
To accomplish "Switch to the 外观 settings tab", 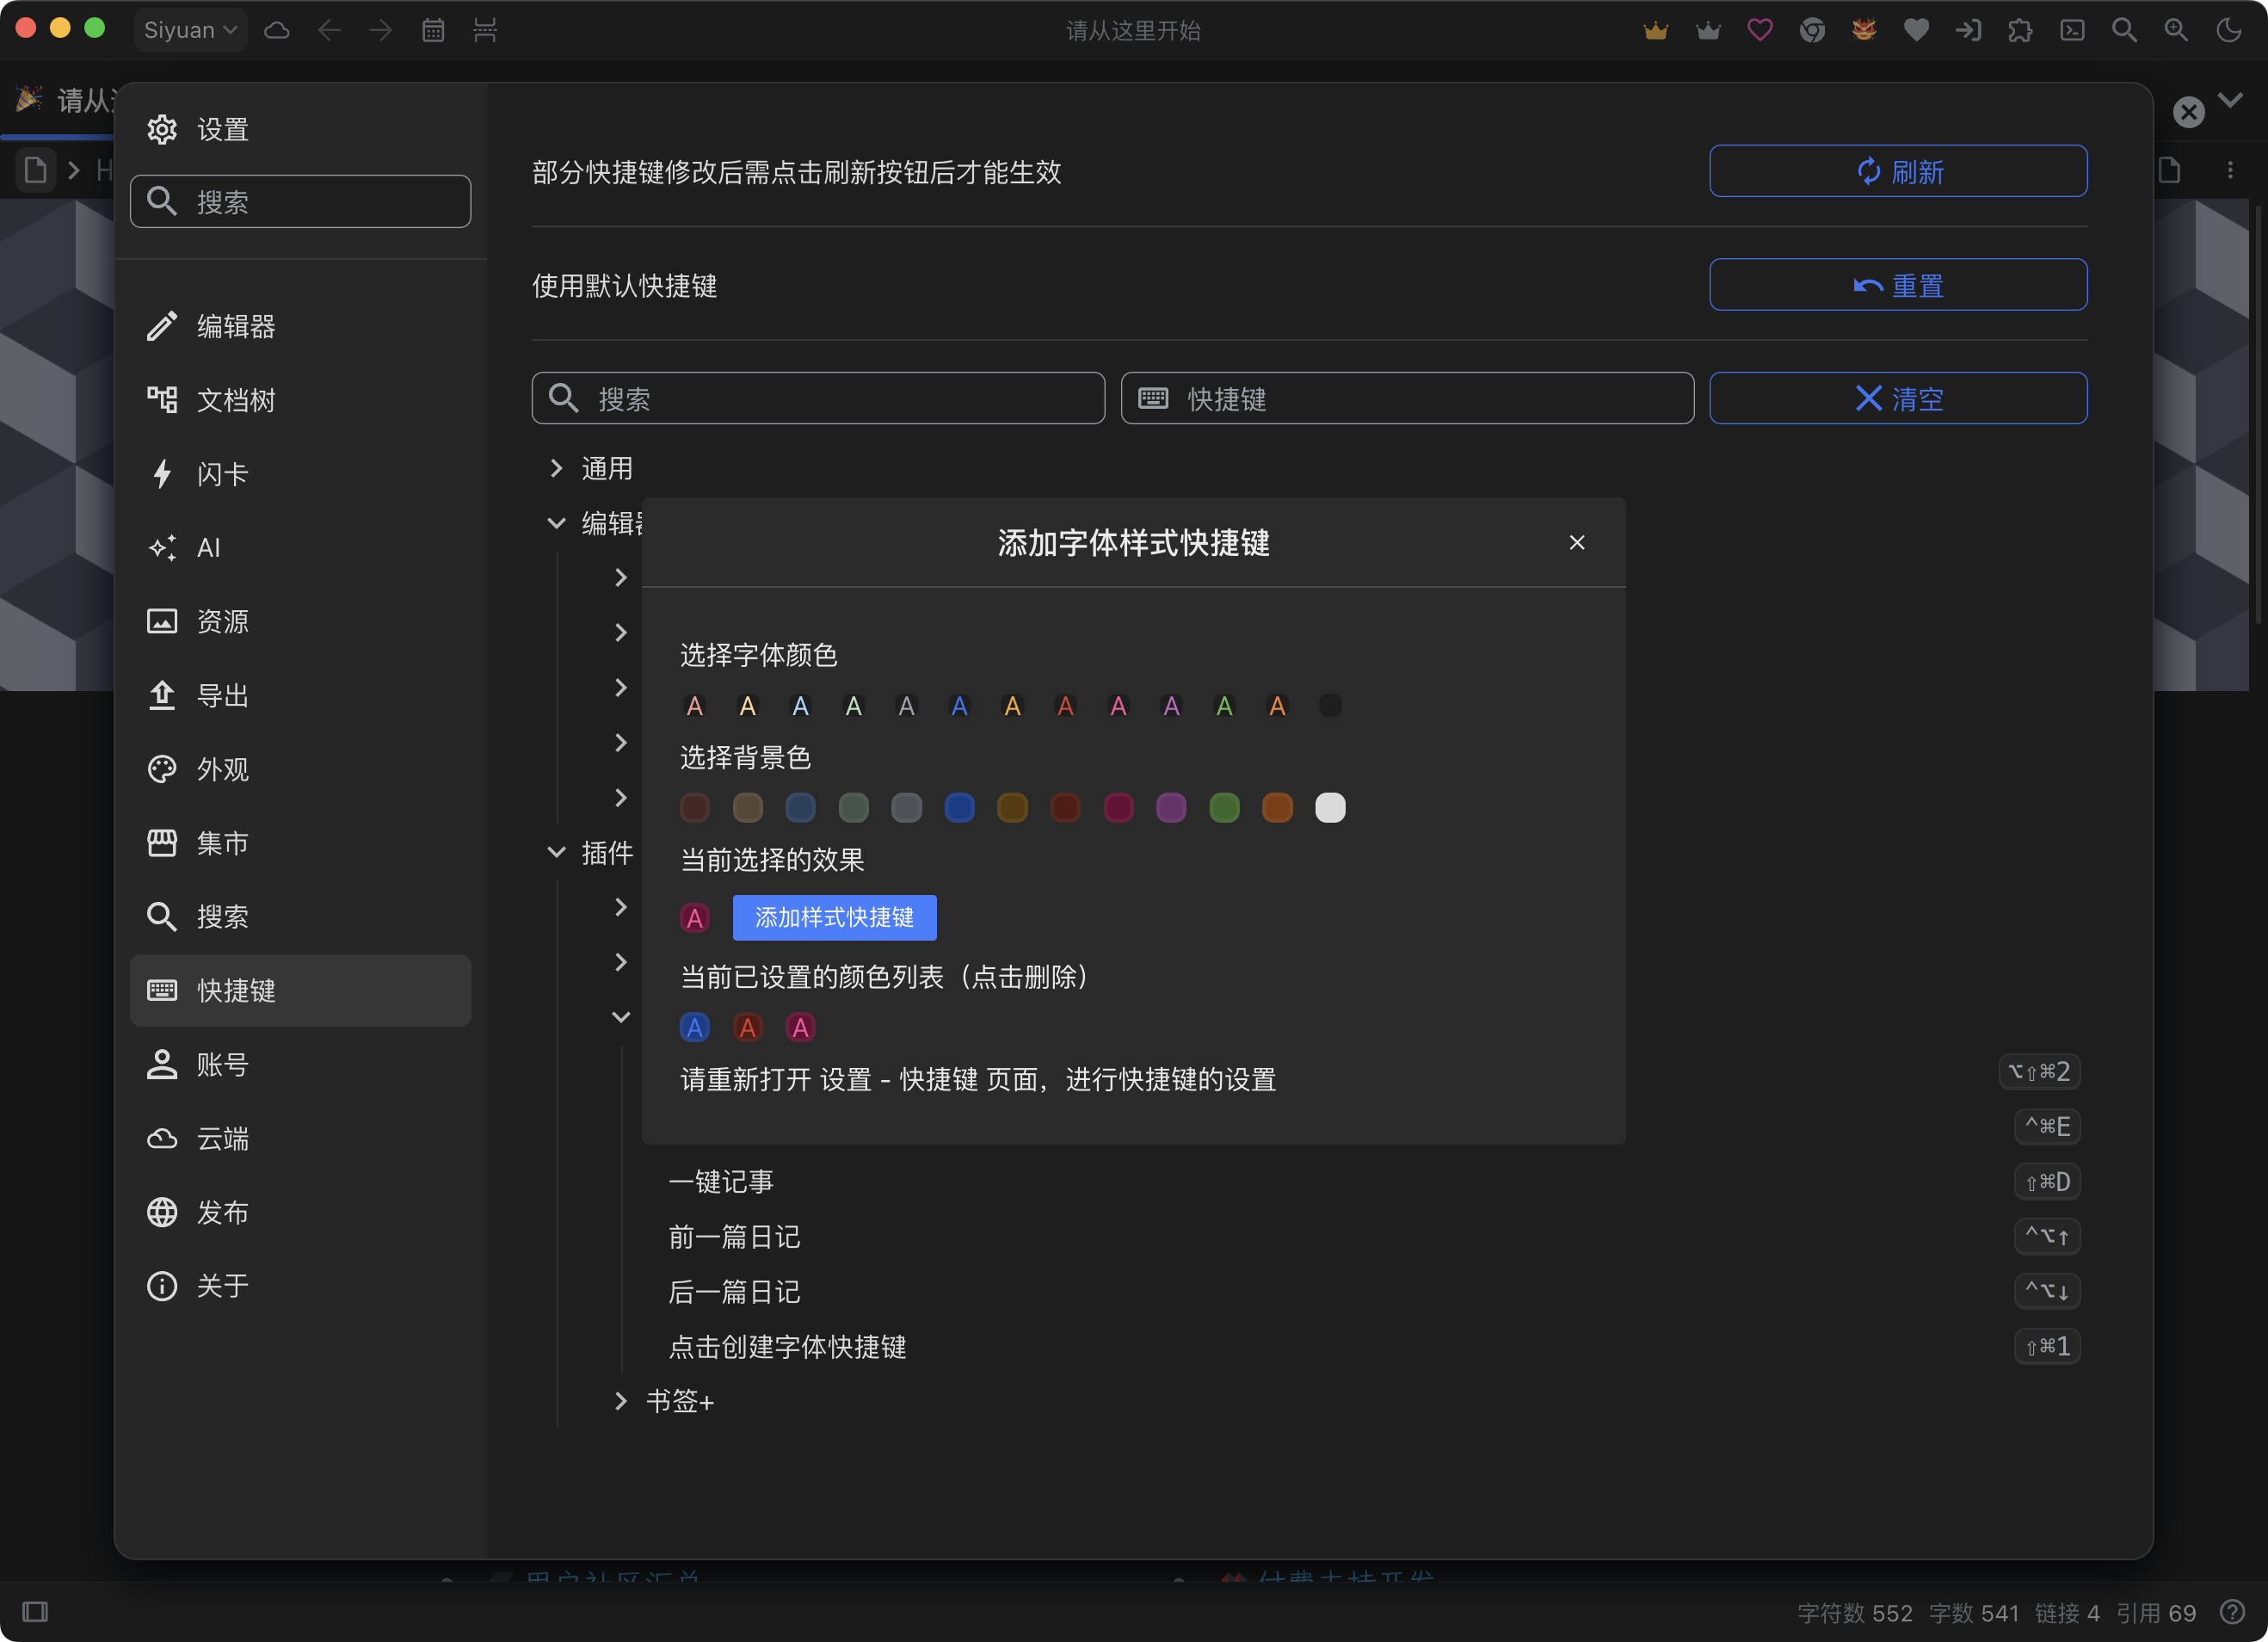I will [222, 769].
